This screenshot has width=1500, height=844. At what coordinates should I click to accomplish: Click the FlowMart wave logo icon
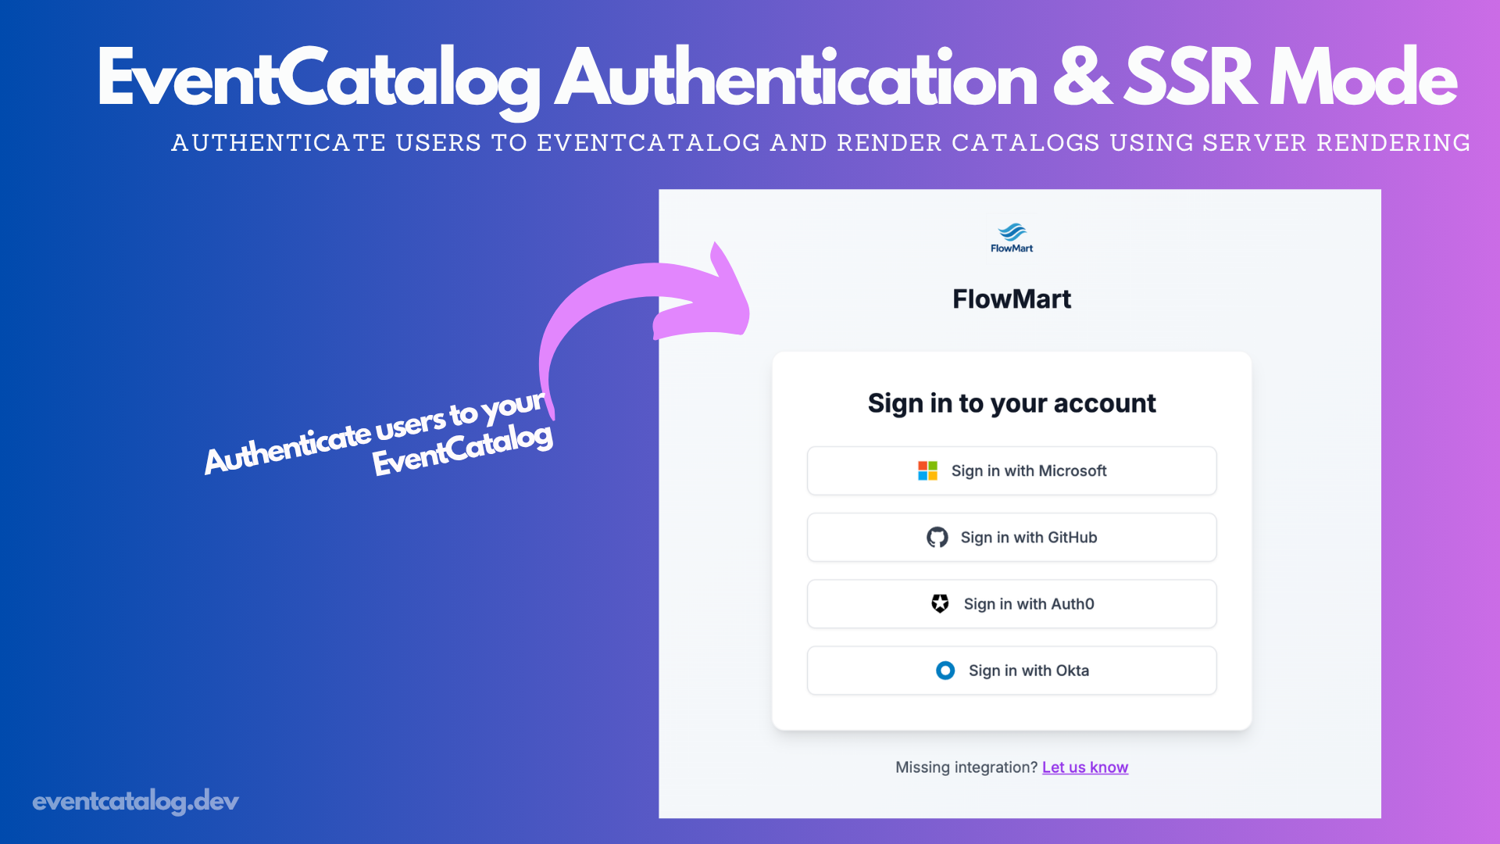[x=1011, y=231]
